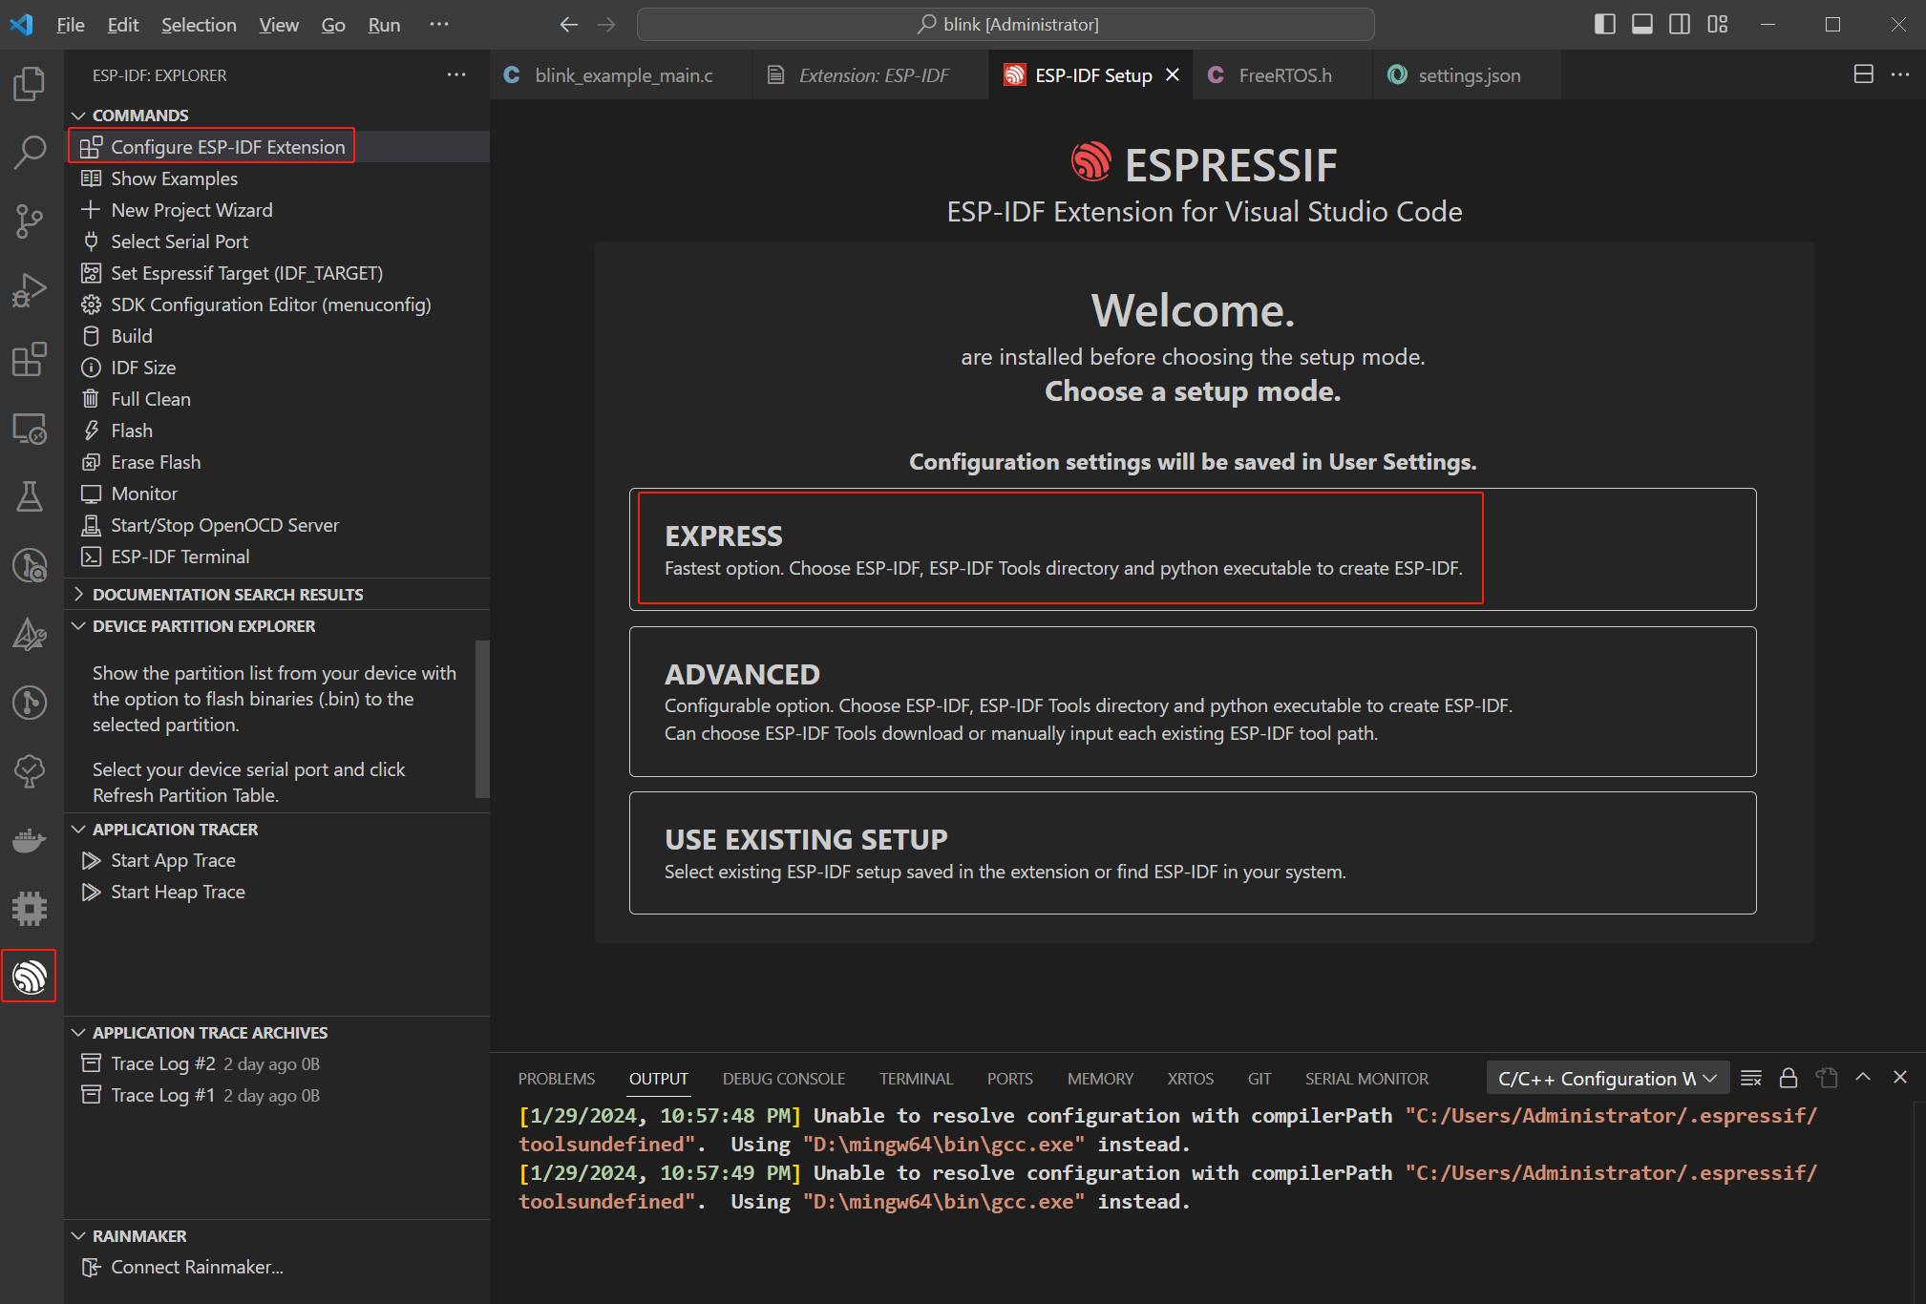The width and height of the screenshot is (1926, 1304).
Task: Launch the New Project Wizard
Action: tap(277, 210)
